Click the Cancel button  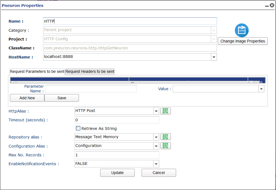point(159,173)
